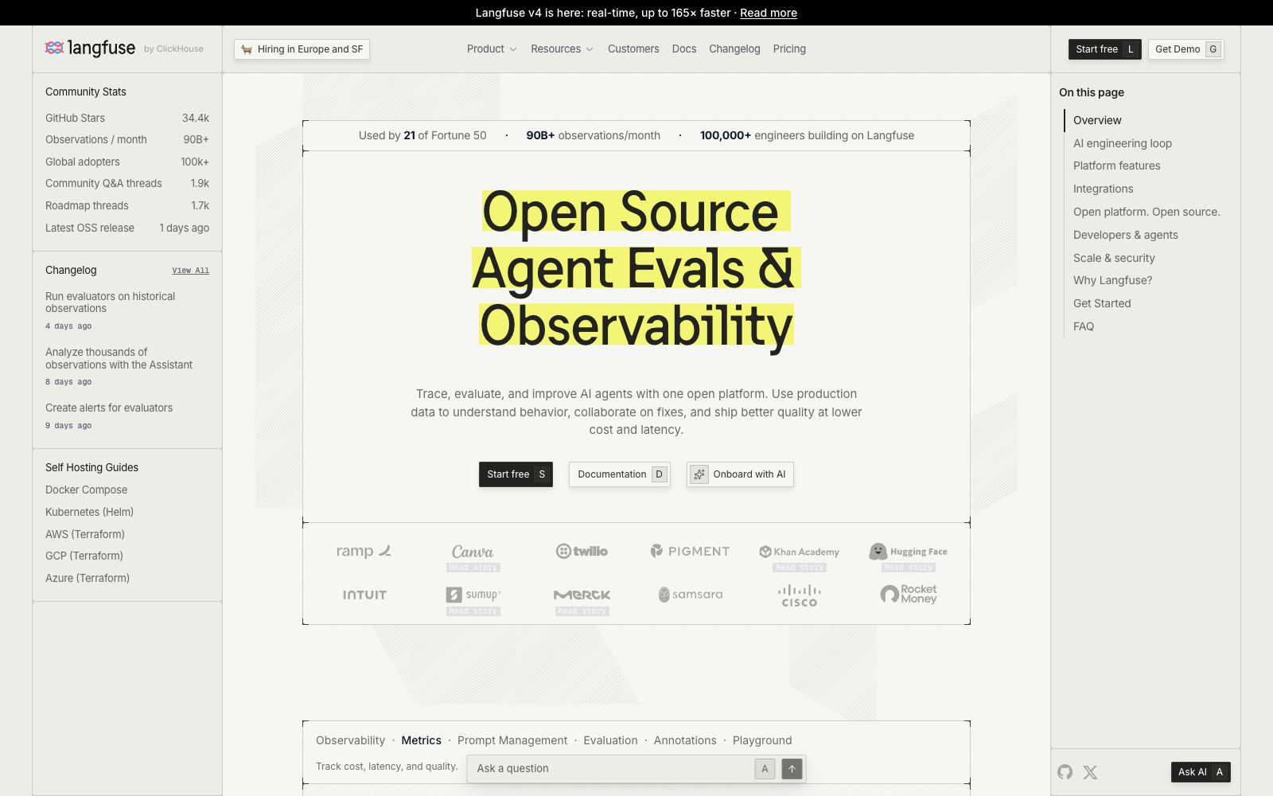
Task: Click the GitHub Stars stat row
Action: [x=127, y=118]
